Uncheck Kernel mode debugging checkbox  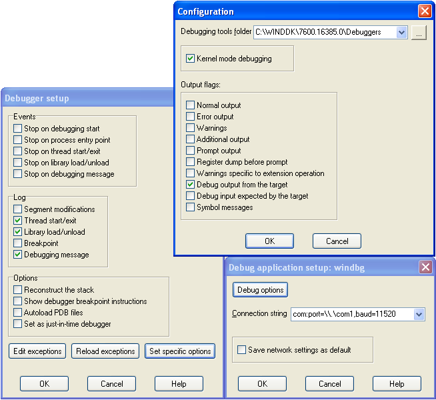click(x=191, y=59)
